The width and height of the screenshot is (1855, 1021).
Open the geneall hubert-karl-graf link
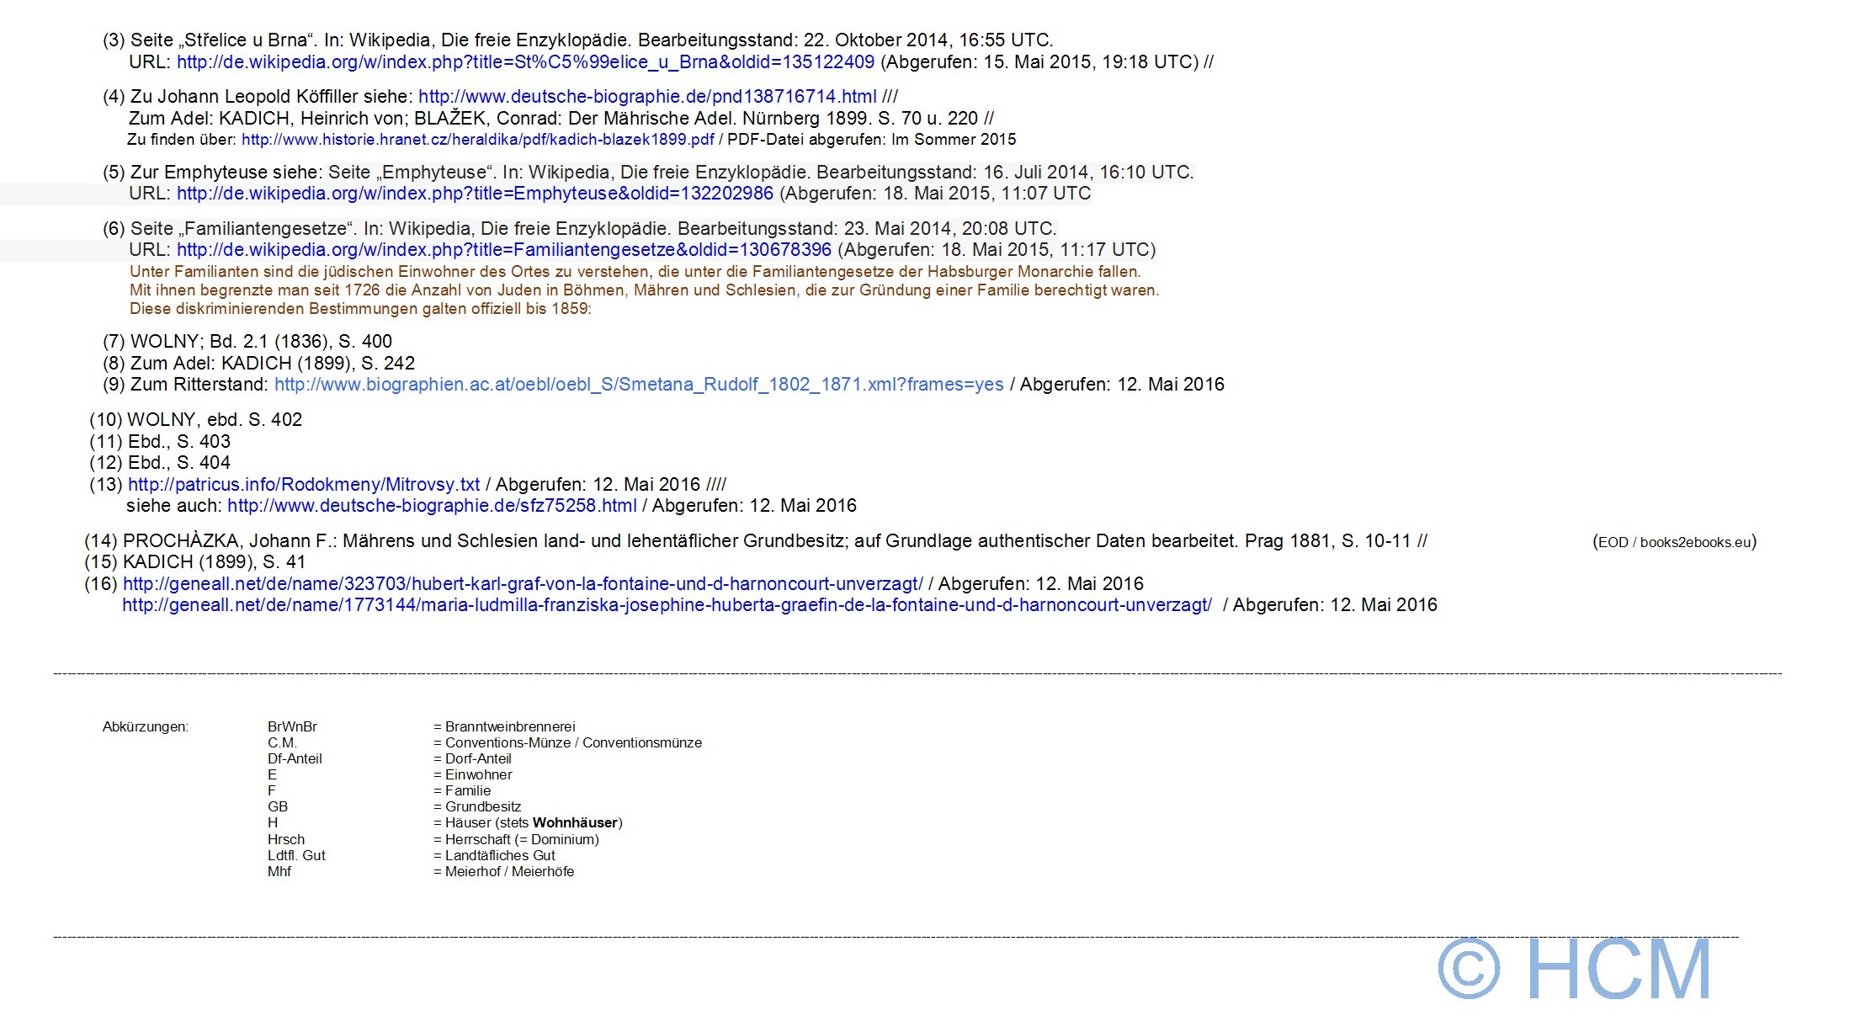(x=522, y=584)
